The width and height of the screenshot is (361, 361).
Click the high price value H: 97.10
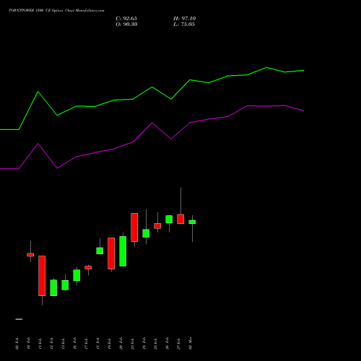184,19
